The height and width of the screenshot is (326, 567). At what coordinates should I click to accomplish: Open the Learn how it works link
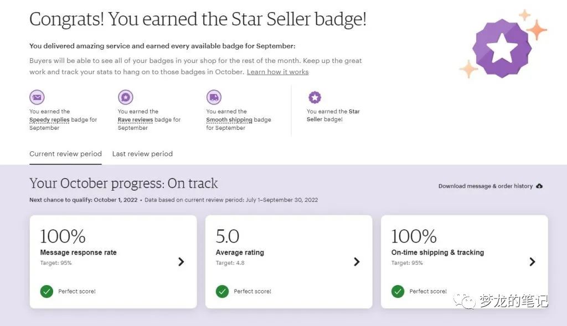(277, 71)
